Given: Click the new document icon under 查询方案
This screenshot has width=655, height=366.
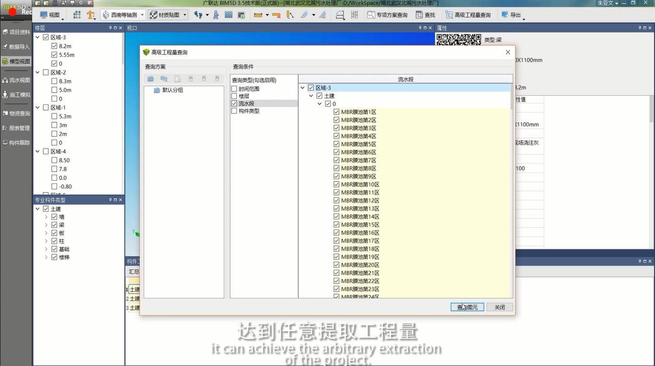Looking at the screenshot, I should 177,79.
